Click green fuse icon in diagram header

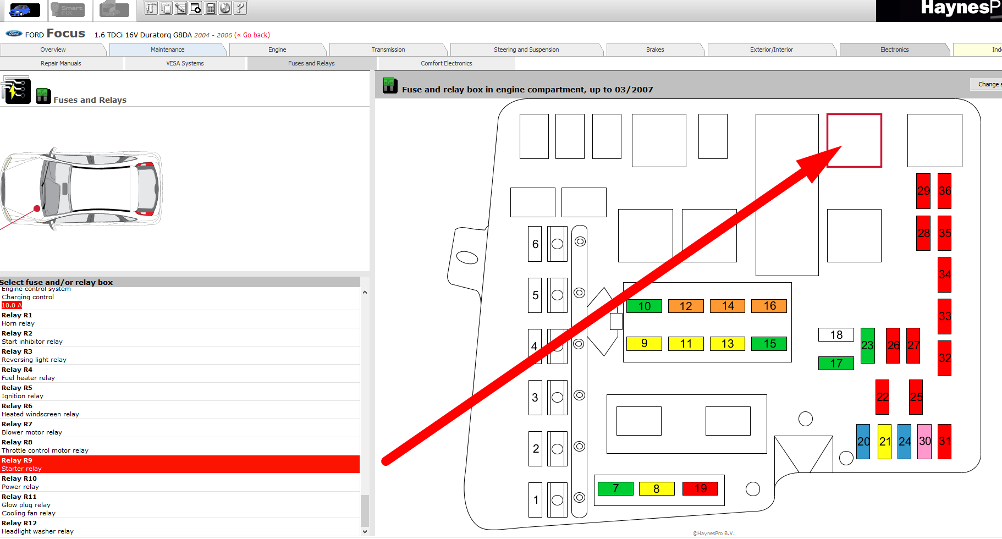click(390, 85)
